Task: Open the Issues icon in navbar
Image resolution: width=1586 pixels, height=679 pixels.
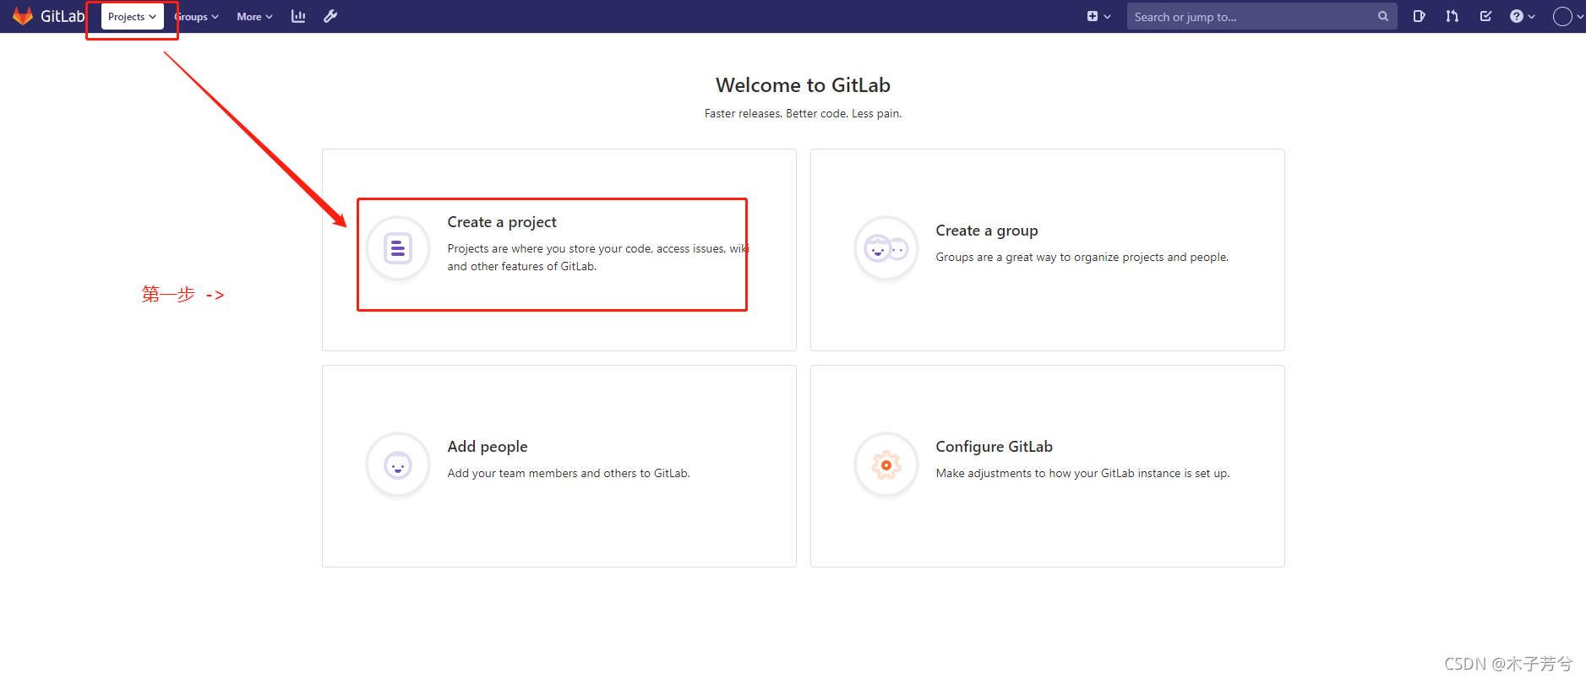Action: pos(1419,16)
